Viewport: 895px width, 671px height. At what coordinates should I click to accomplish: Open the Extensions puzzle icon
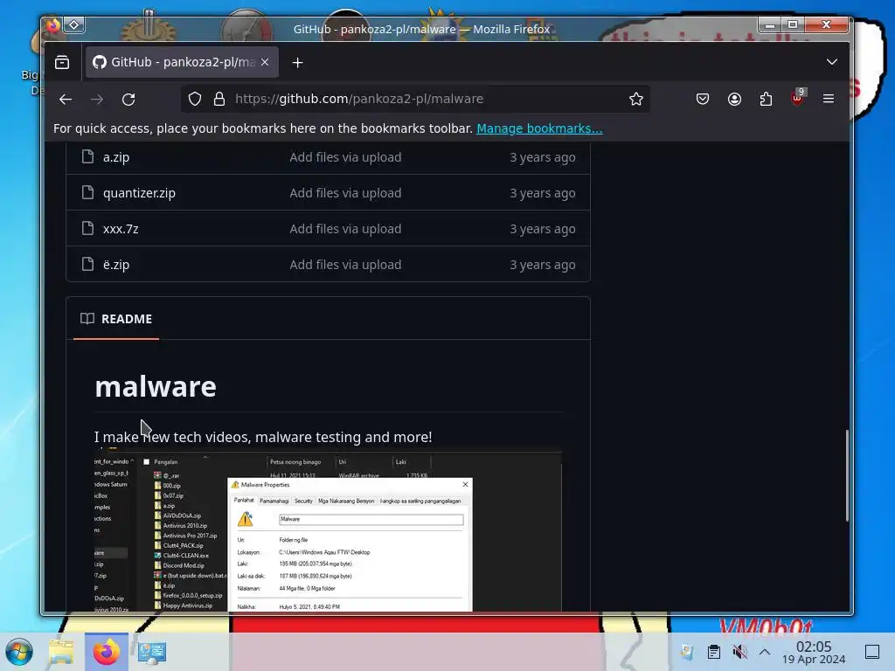coord(766,99)
